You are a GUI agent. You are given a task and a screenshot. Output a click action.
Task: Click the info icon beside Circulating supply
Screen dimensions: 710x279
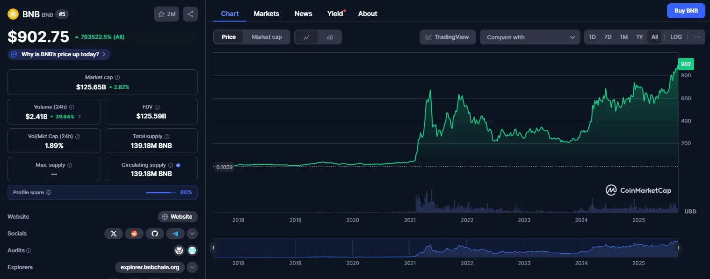tap(171, 165)
